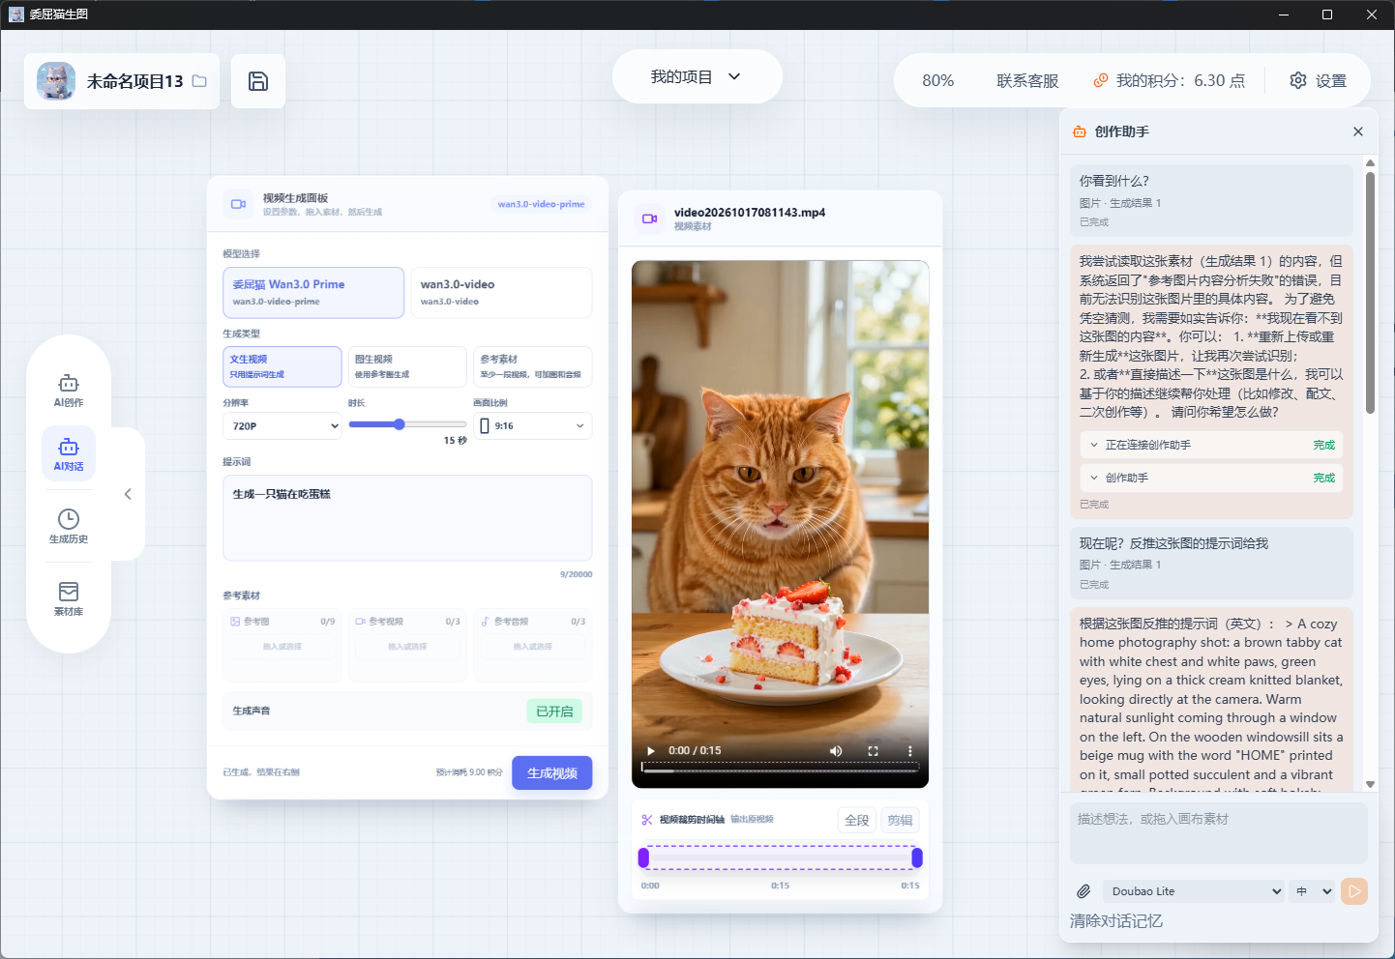Viewport: 1395px width, 959px height.
Task: Click 清除对话记忆 link
Action: pos(1116,921)
